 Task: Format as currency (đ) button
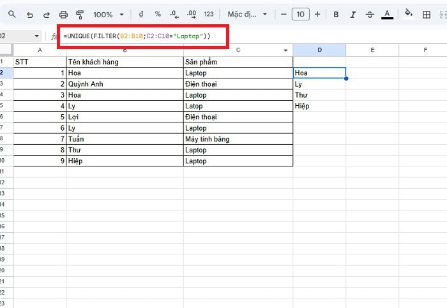(x=141, y=14)
